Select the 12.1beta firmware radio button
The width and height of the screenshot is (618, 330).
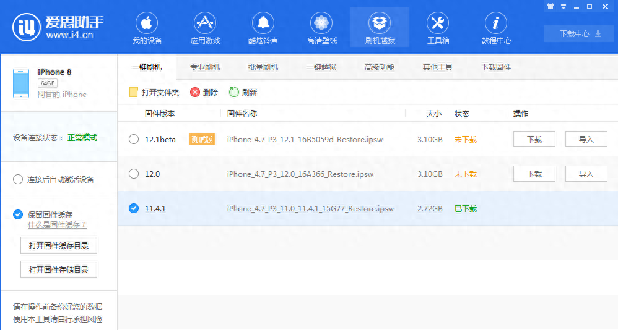[134, 139]
